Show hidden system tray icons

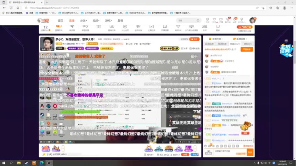coord(255,163)
